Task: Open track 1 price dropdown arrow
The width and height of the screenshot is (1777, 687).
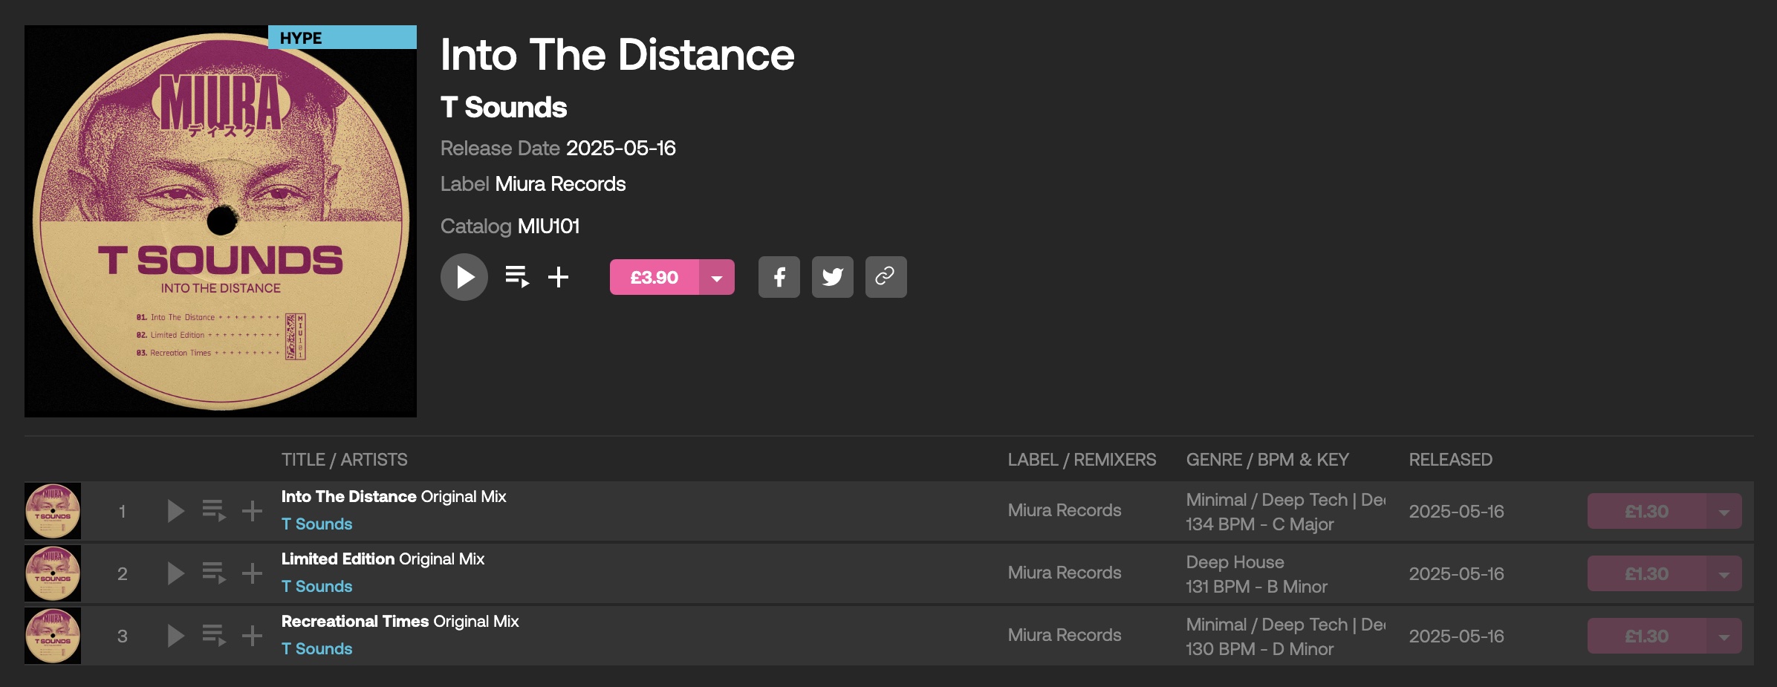Action: coord(1724,512)
